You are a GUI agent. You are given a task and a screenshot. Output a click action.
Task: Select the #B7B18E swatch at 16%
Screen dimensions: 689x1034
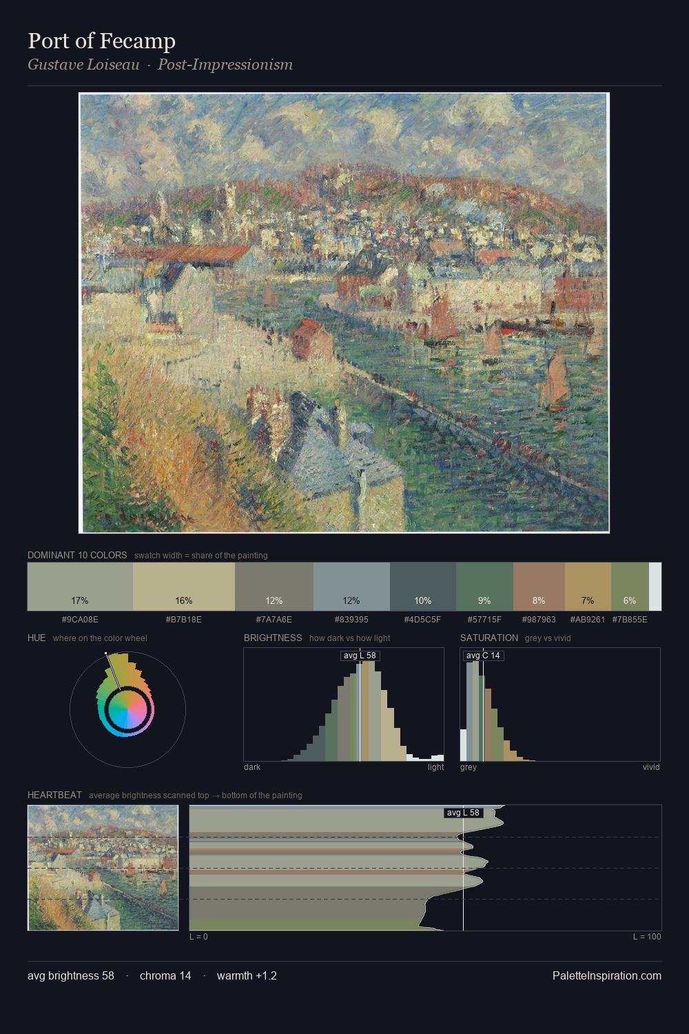click(184, 587)
